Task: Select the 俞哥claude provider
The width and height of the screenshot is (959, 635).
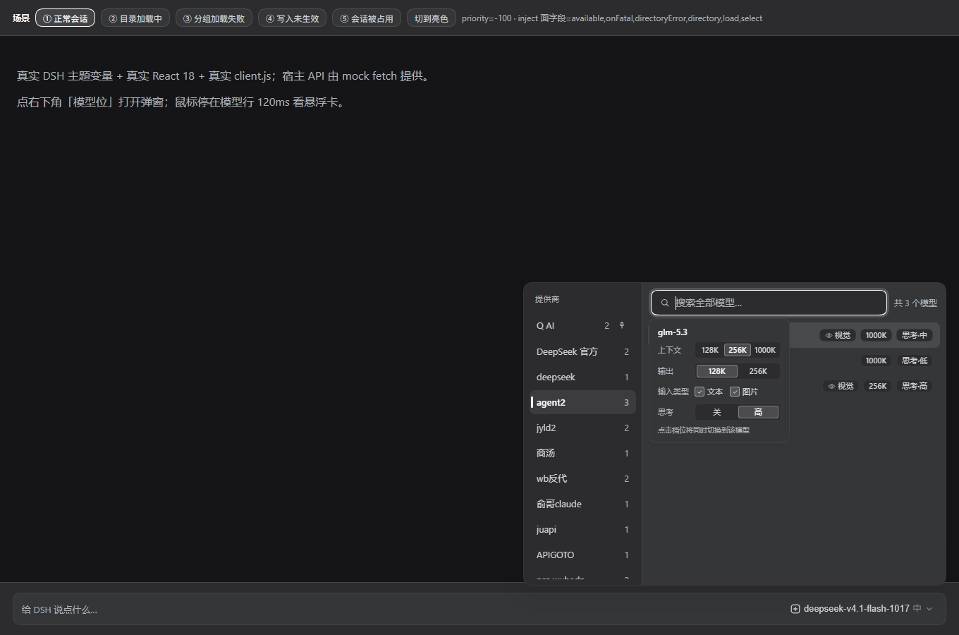Action: [x=582, y=504]
